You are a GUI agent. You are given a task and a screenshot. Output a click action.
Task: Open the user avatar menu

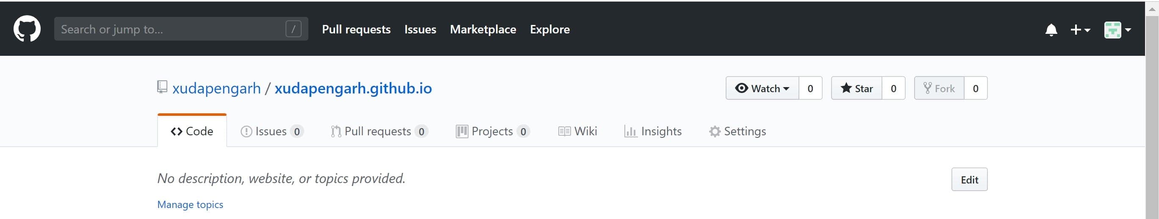tap(1117, 30)
